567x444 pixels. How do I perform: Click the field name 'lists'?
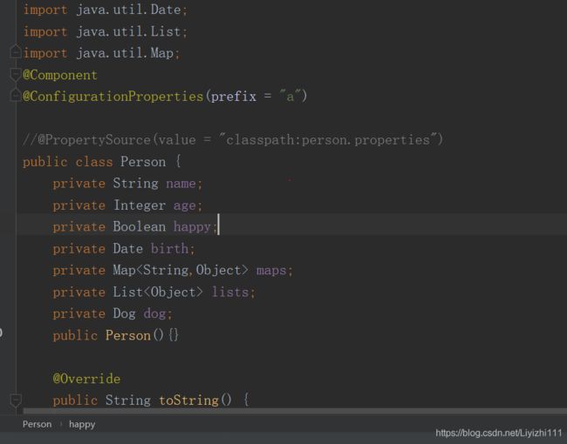[230, 292]
